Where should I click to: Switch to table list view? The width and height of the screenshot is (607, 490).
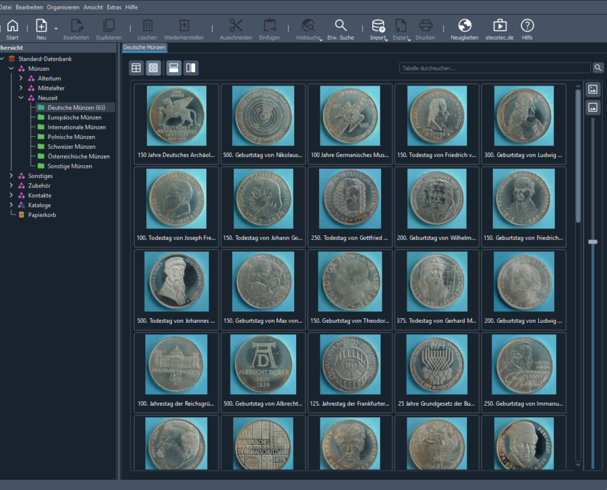click(136, 68)
